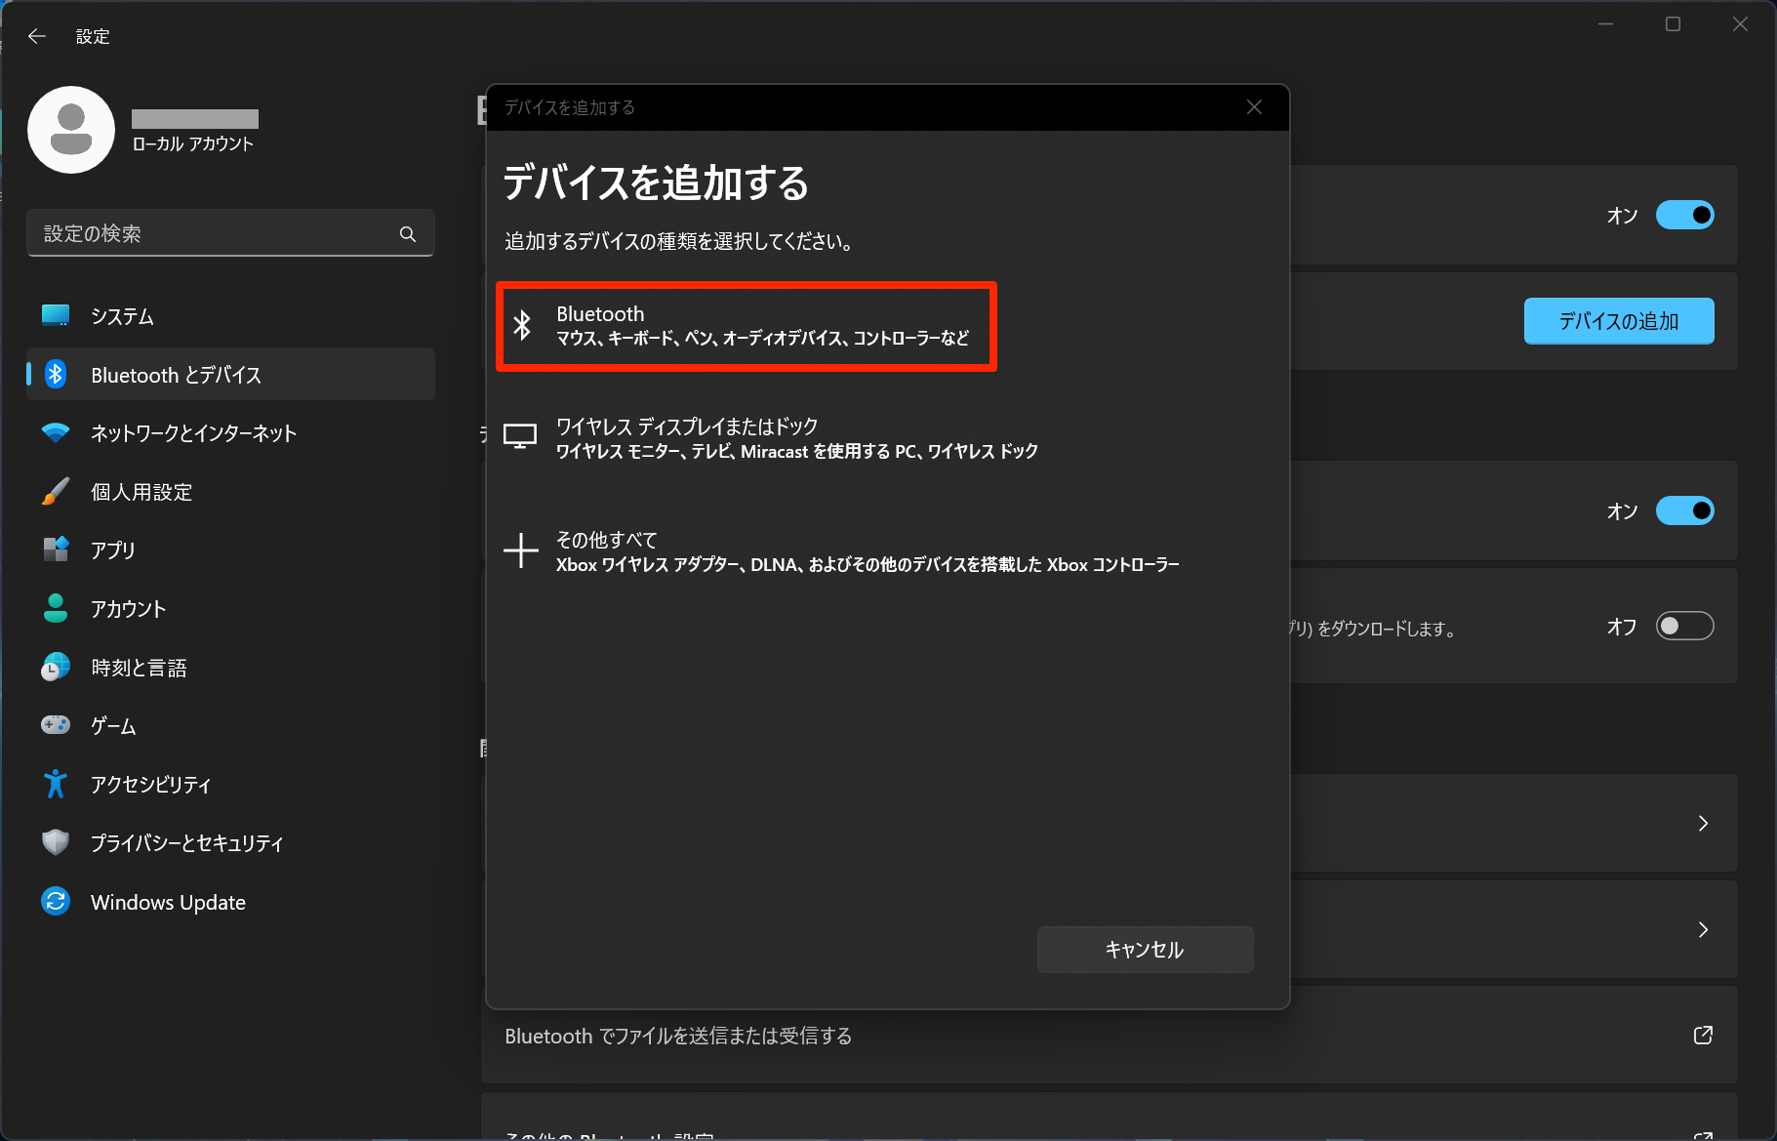Go to アプリ category
The height and width of the screenshot is (1141, 1777).
[230, 550]
